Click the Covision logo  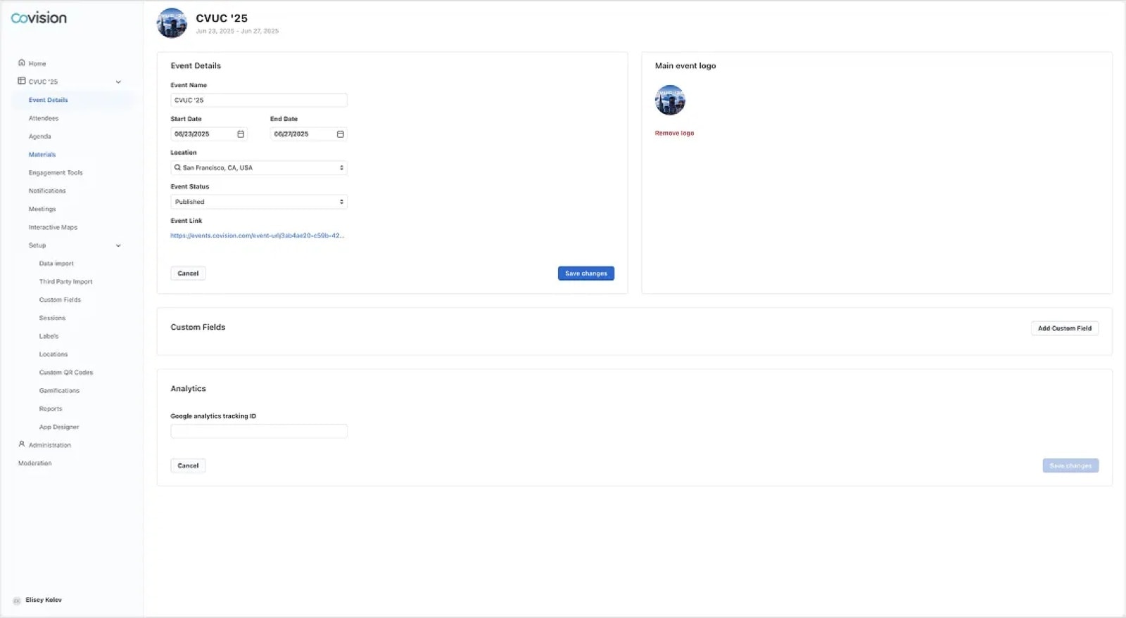[x=39, y=18]
